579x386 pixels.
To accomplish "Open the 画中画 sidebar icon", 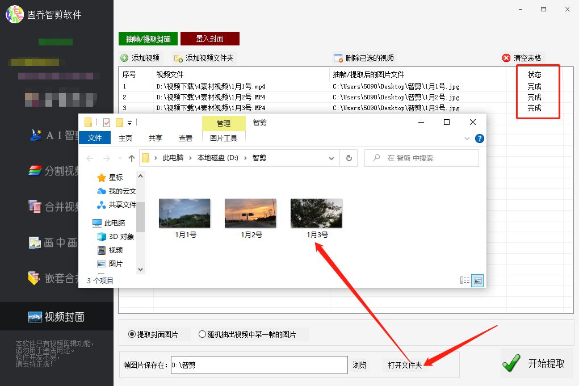I will coord(35,242).
